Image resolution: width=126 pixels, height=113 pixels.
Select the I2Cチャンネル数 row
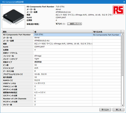pyautogui.click(x=61, y=95)
